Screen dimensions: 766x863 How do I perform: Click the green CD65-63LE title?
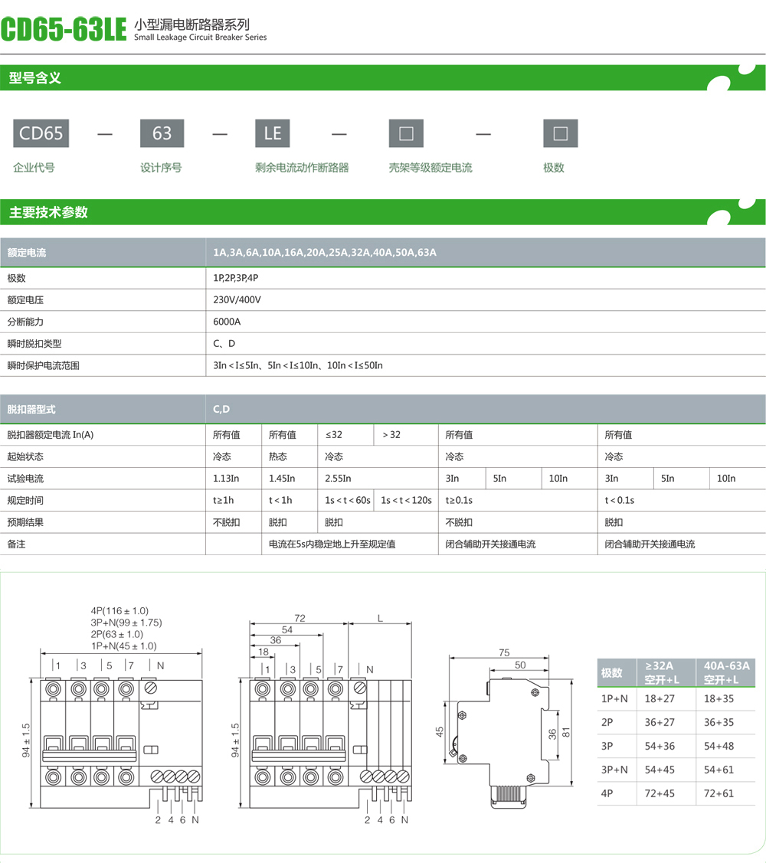pyautogui.click(x=64, y=31)
